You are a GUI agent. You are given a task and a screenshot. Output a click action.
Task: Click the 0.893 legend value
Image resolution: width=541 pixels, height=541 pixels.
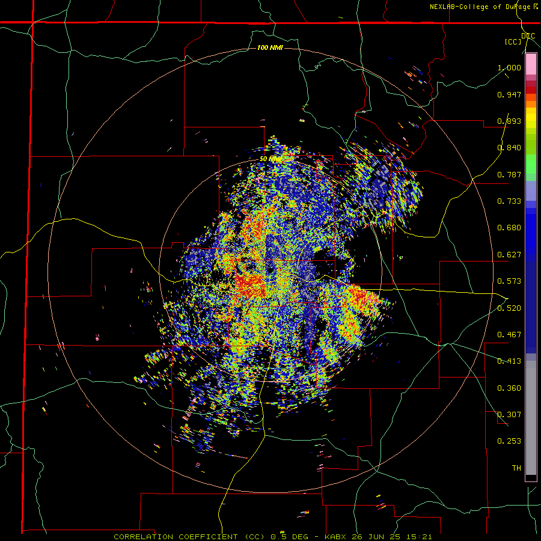coord(509,121)
